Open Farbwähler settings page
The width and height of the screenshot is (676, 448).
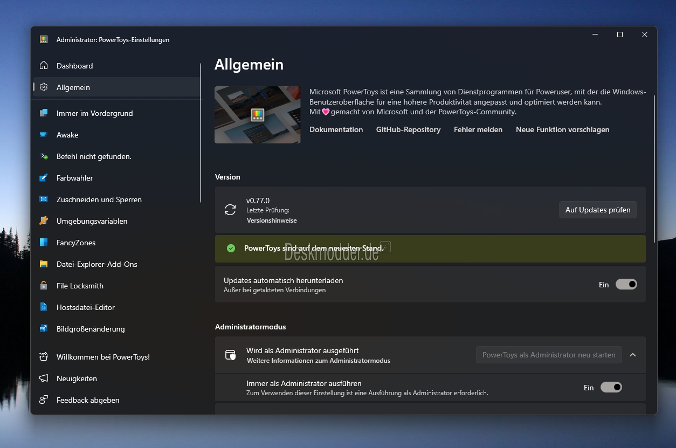tap(116, 178)
